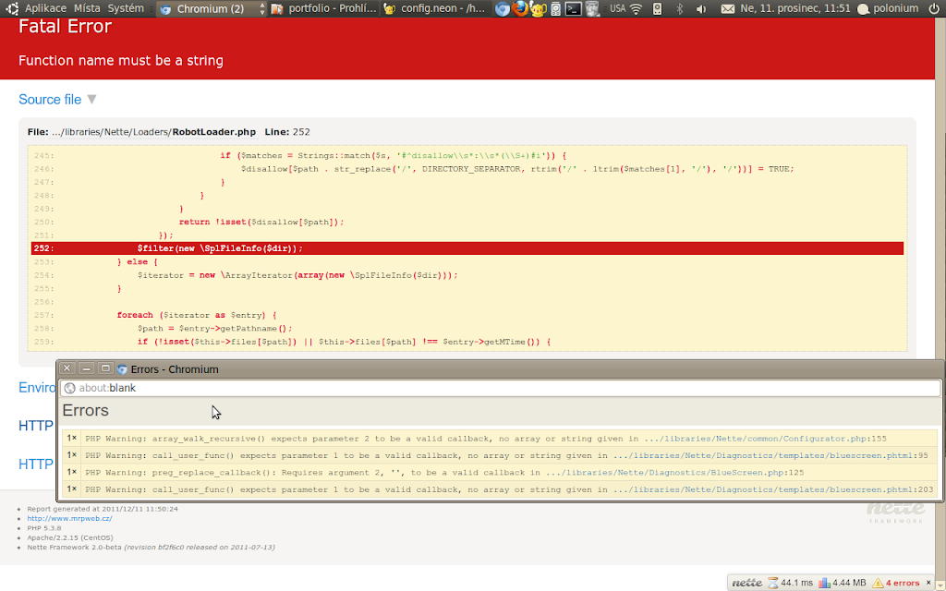Open the Systém menu
This screenshot has width=946, height=591.
point(126,8)
